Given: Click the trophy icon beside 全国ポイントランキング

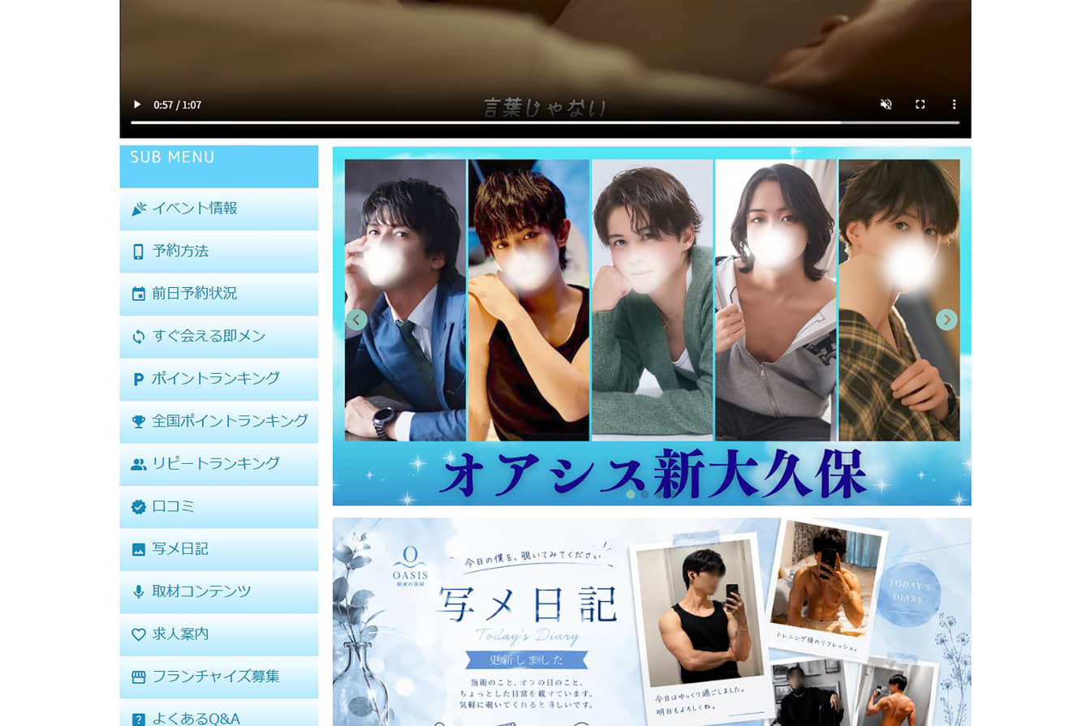Looking at the screenshot, I should pos(139,422).
